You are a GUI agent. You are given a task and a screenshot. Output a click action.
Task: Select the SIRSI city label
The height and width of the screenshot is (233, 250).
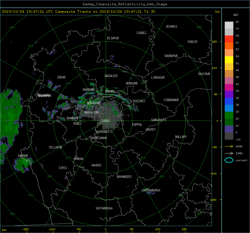pyautogui.click(x=63, y=168)
